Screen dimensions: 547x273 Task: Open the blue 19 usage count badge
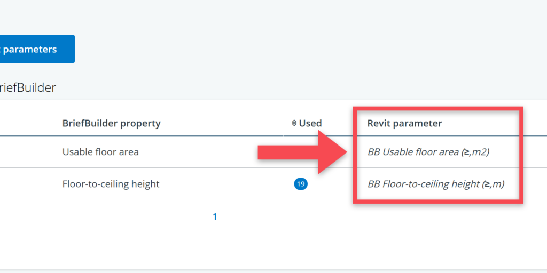(x=301, y=184)
